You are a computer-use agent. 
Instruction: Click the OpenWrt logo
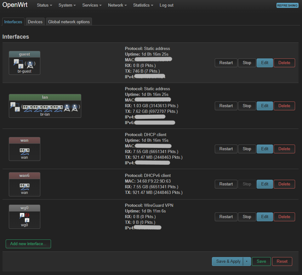[x=15, y=5]
